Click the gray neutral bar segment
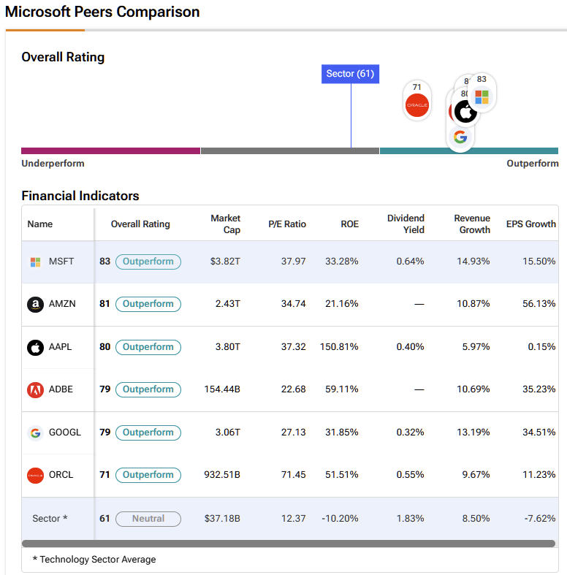 pyautogui.click(x=290, y=151)
